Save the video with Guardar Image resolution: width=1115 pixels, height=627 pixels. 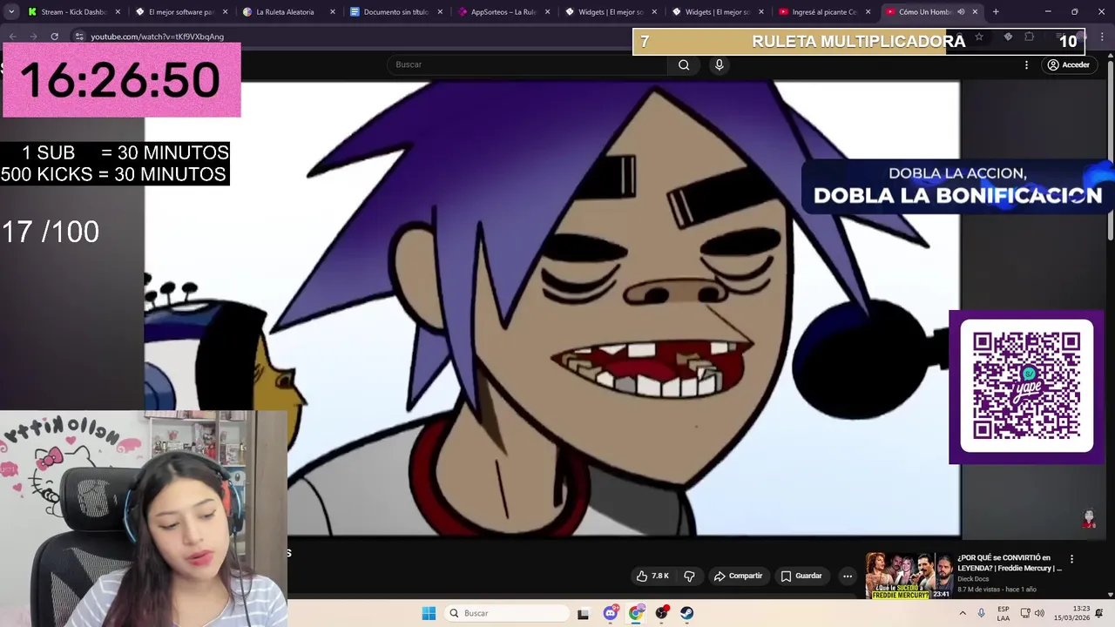pos(801,576)
